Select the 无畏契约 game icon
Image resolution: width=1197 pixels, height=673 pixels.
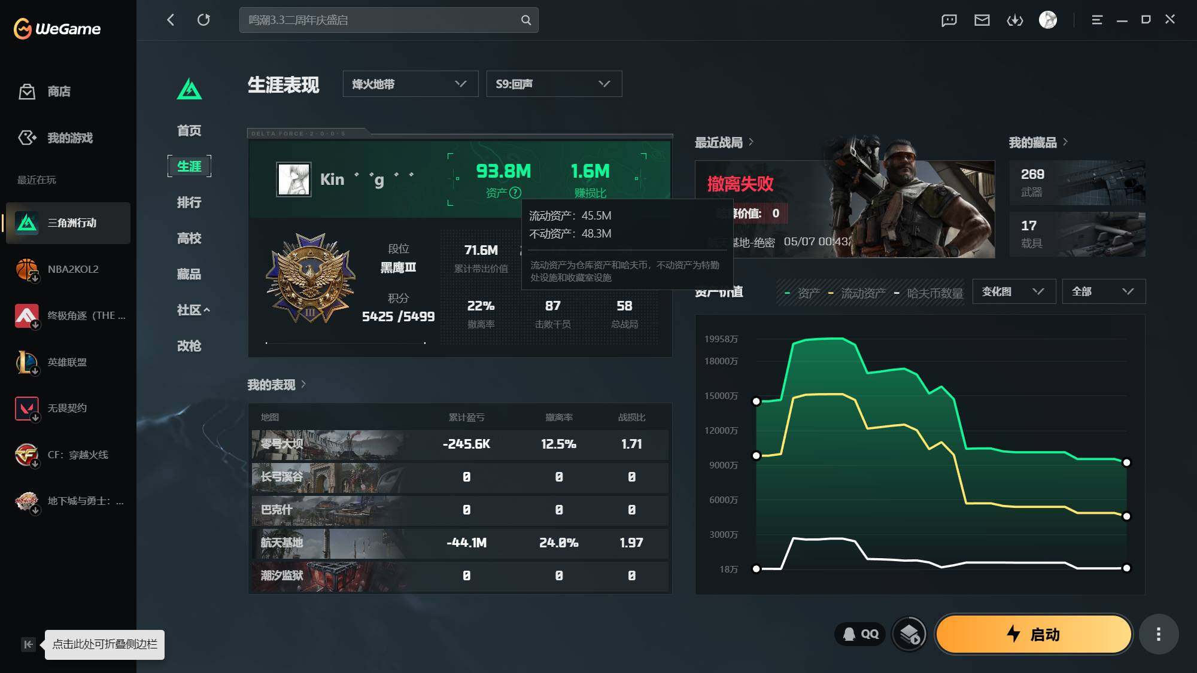pyautogui.click(x=27, y=408)
